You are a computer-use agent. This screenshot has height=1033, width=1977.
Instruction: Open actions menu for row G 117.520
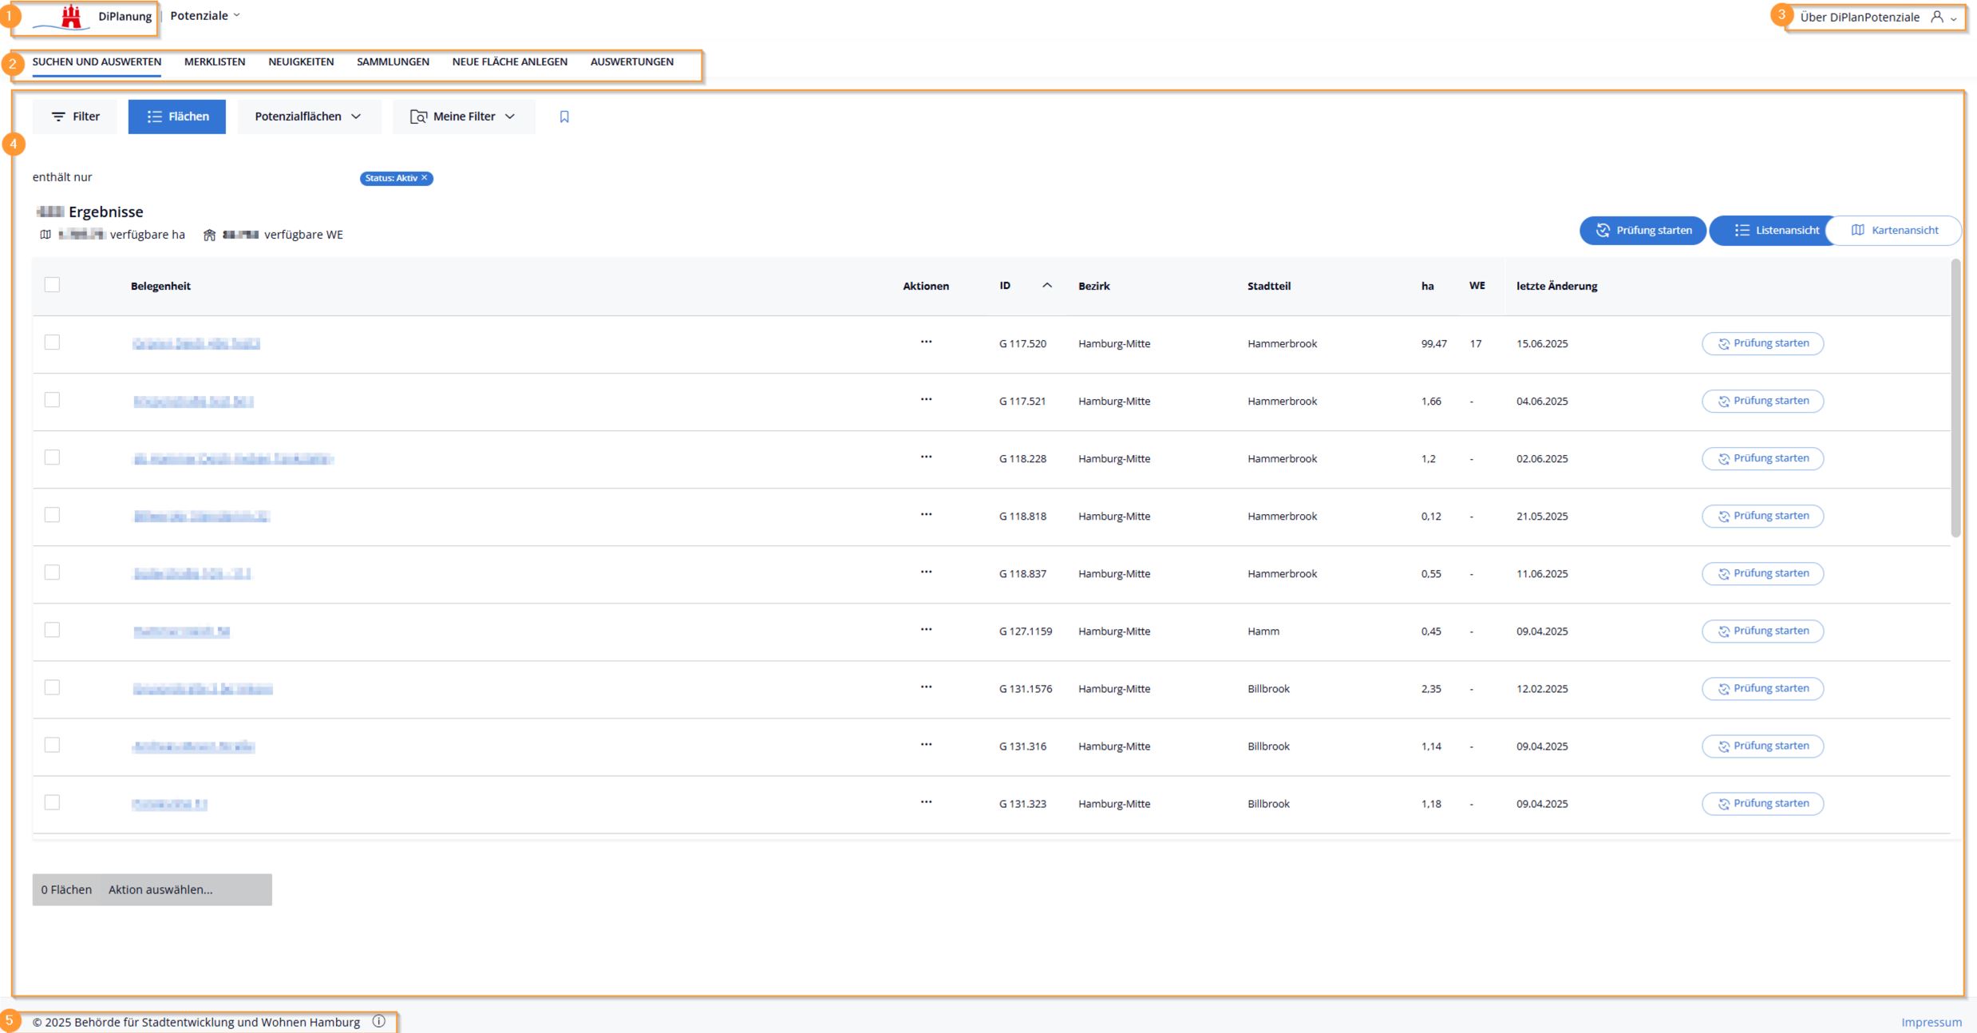coord(926,342)
